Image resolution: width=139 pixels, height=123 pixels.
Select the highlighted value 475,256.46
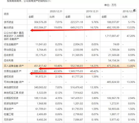tap(113, 66)
